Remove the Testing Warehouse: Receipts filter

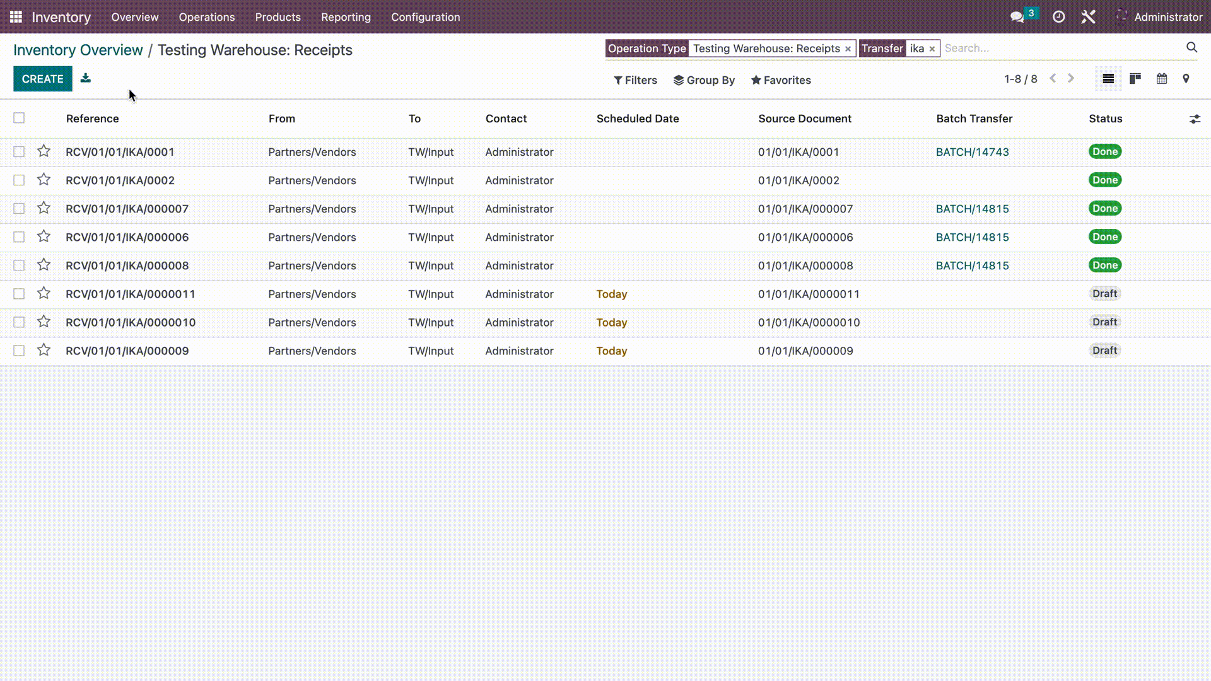848,48
